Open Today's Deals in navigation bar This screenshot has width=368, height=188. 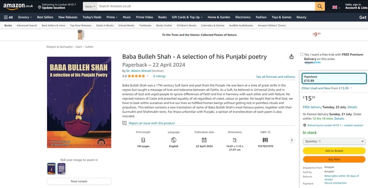[92, 17]
